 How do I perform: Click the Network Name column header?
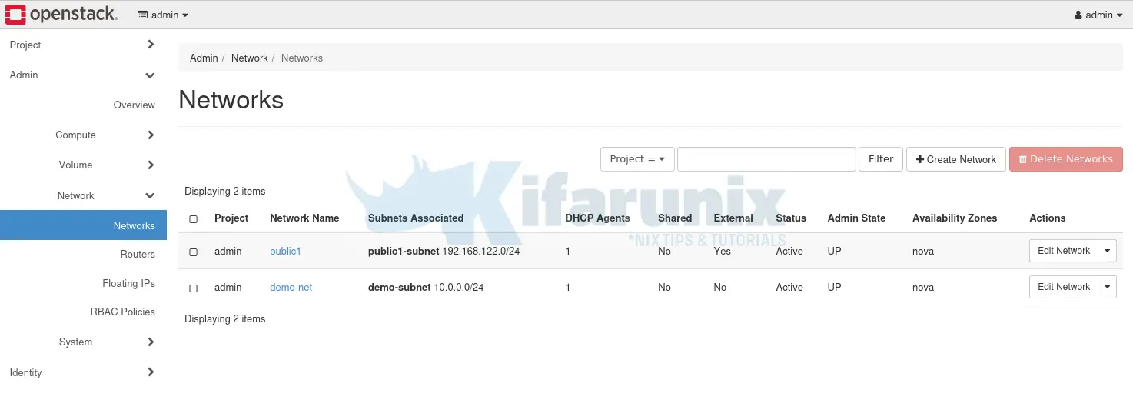pyautogui.click(x=304, y=218)
